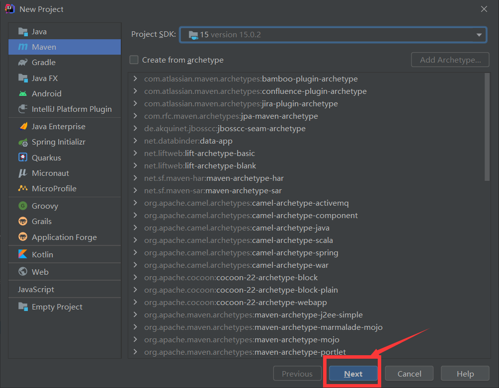Click the Project SDK field text
The height and width of the screenshot is (388, 499).
pos(231,35)
